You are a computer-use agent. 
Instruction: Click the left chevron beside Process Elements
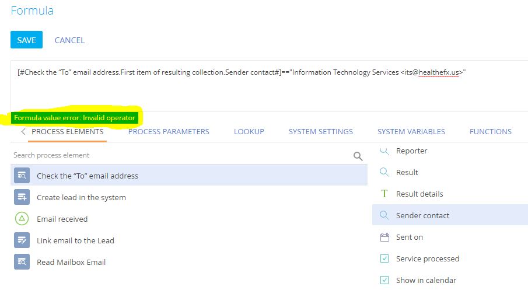23,132
